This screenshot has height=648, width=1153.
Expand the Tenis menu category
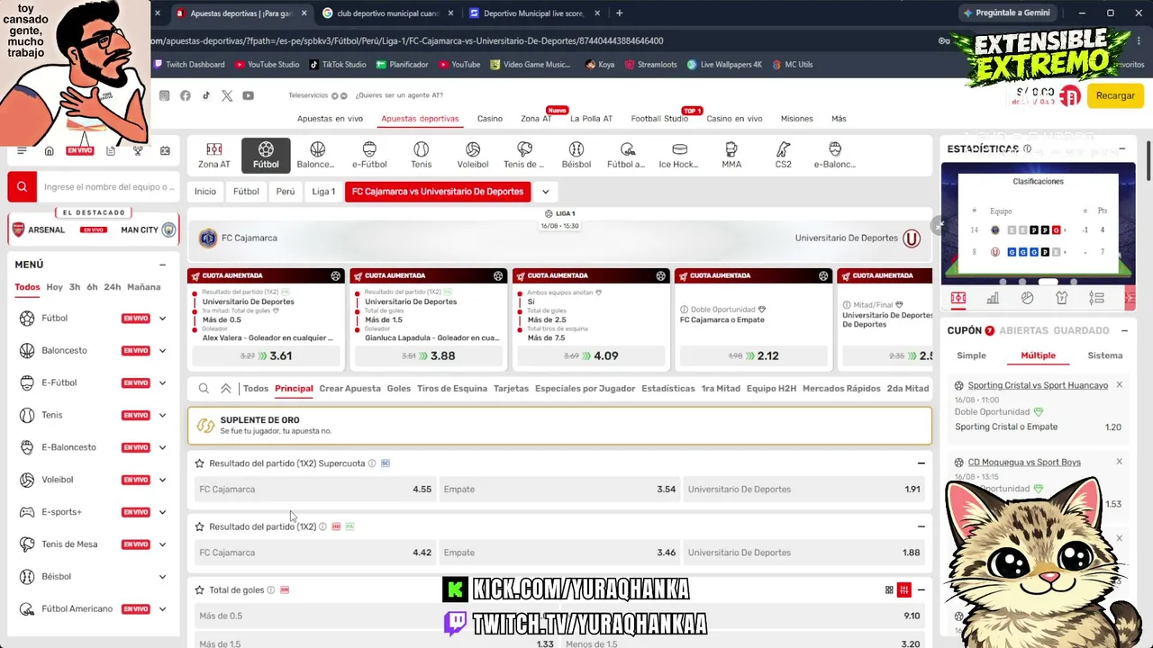(x=162, y=416)
